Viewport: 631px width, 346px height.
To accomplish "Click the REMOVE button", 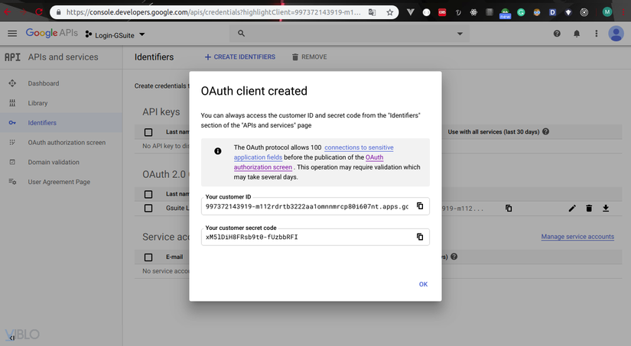I will (x=309, y=57).
